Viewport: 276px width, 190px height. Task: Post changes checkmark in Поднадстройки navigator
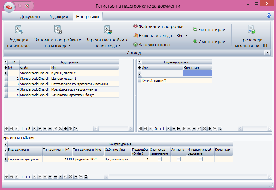click(x=199, y=129)
